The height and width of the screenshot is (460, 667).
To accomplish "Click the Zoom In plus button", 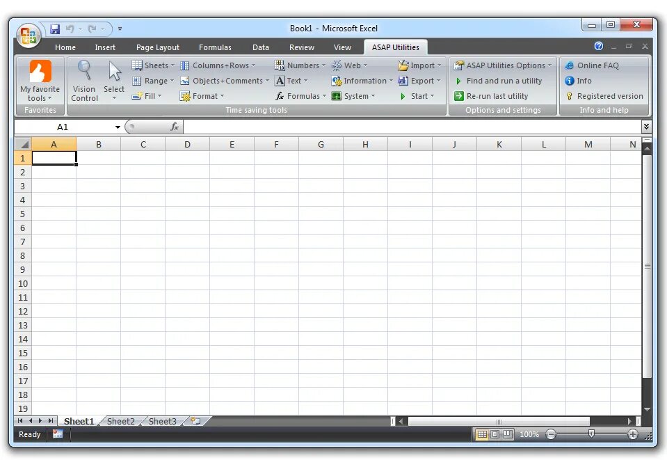I will click(x=632, y=434).
